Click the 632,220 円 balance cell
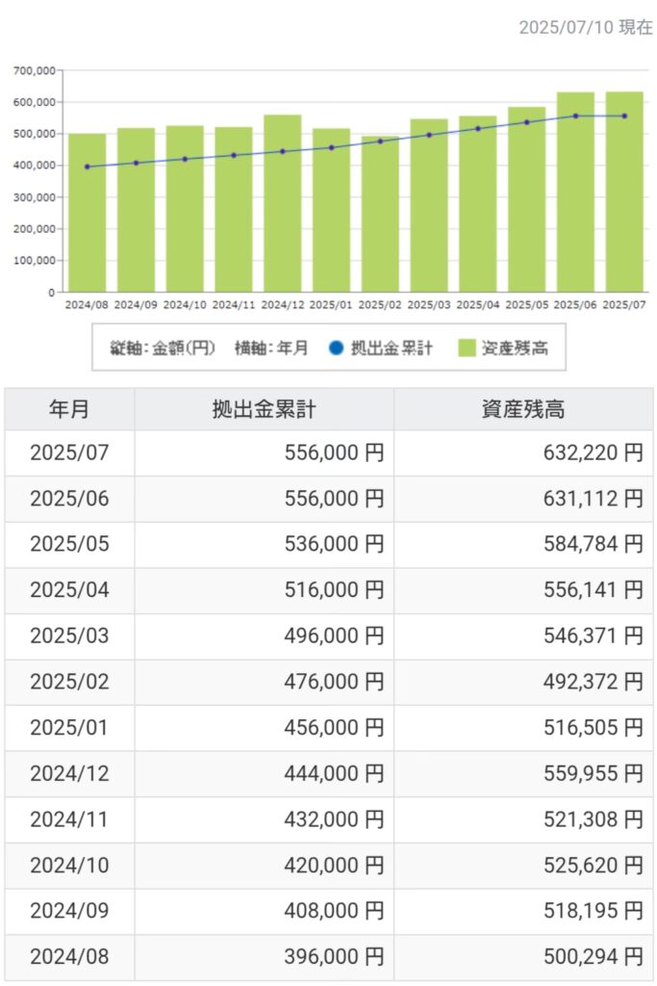Image resolution: width=657 pixels, height=986 pixels. [x=523, y=453]
